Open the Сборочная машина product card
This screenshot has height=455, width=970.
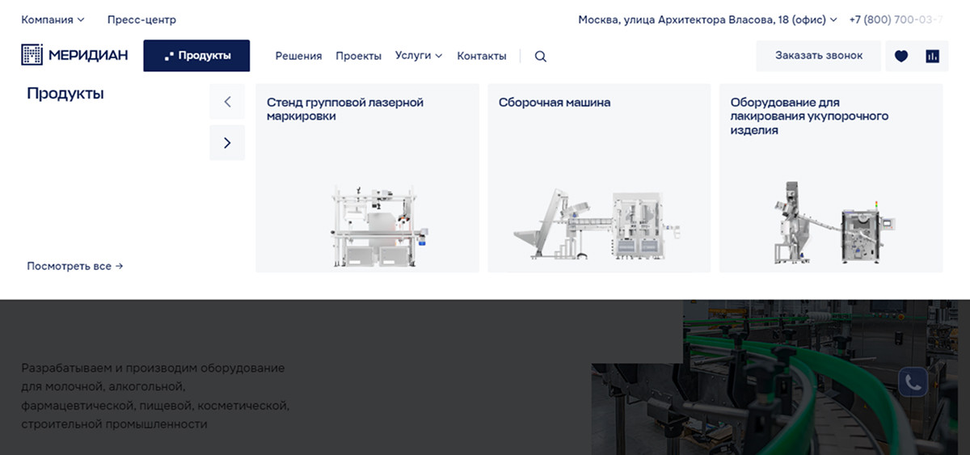tap(599, 178)
